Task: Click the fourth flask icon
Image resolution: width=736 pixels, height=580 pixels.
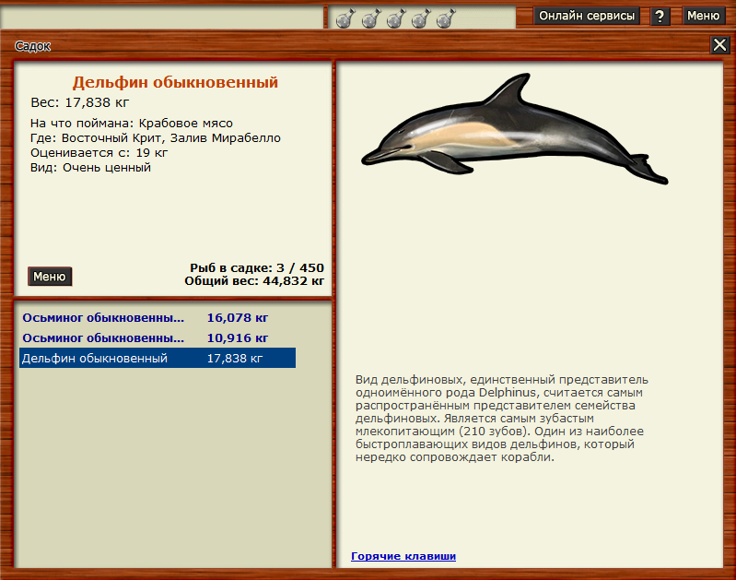Action: (421, 18)
